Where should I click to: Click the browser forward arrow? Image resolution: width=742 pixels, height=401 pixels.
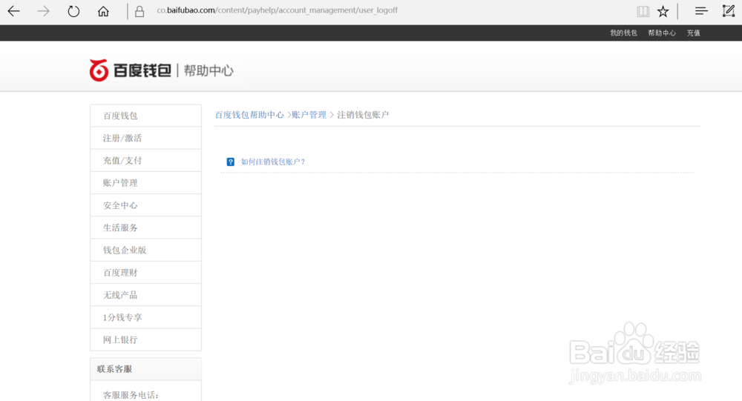43,11
